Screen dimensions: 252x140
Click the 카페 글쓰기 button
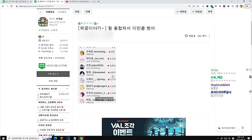click(x=53, y=74)
